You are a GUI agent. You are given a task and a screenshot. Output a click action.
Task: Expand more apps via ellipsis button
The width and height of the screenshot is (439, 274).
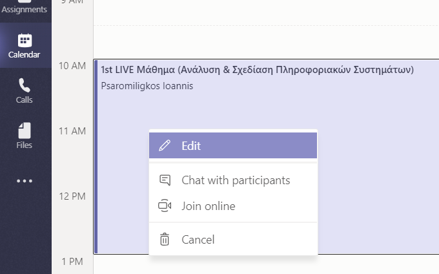25,181
